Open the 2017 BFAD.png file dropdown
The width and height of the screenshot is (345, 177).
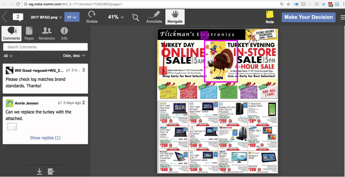[x=46, y=17]
